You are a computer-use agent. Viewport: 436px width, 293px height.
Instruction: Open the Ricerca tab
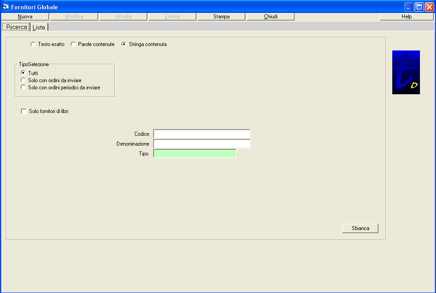tap(17, 27)
